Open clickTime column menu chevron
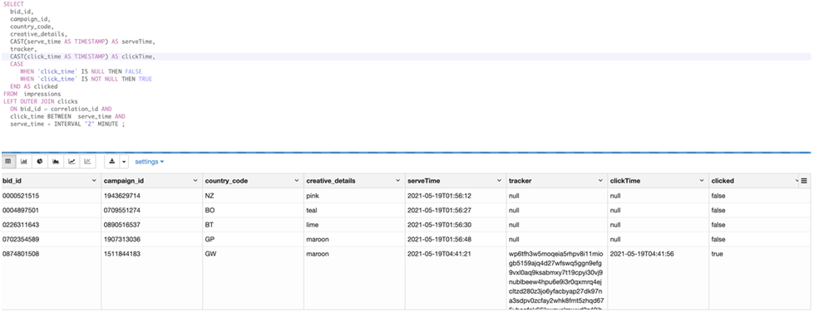Image resolution: width=814 pixels, height=312 pixels. click(x=702, y=181)
